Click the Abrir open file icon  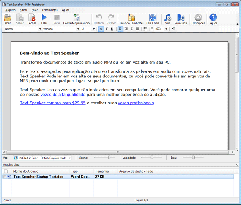tap(8, 18)
